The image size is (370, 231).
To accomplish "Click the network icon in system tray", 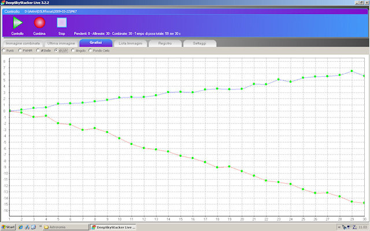I will pyautogui.click(x=349, y=227).
